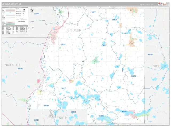Click the RICE county name label

click(157, 66)
